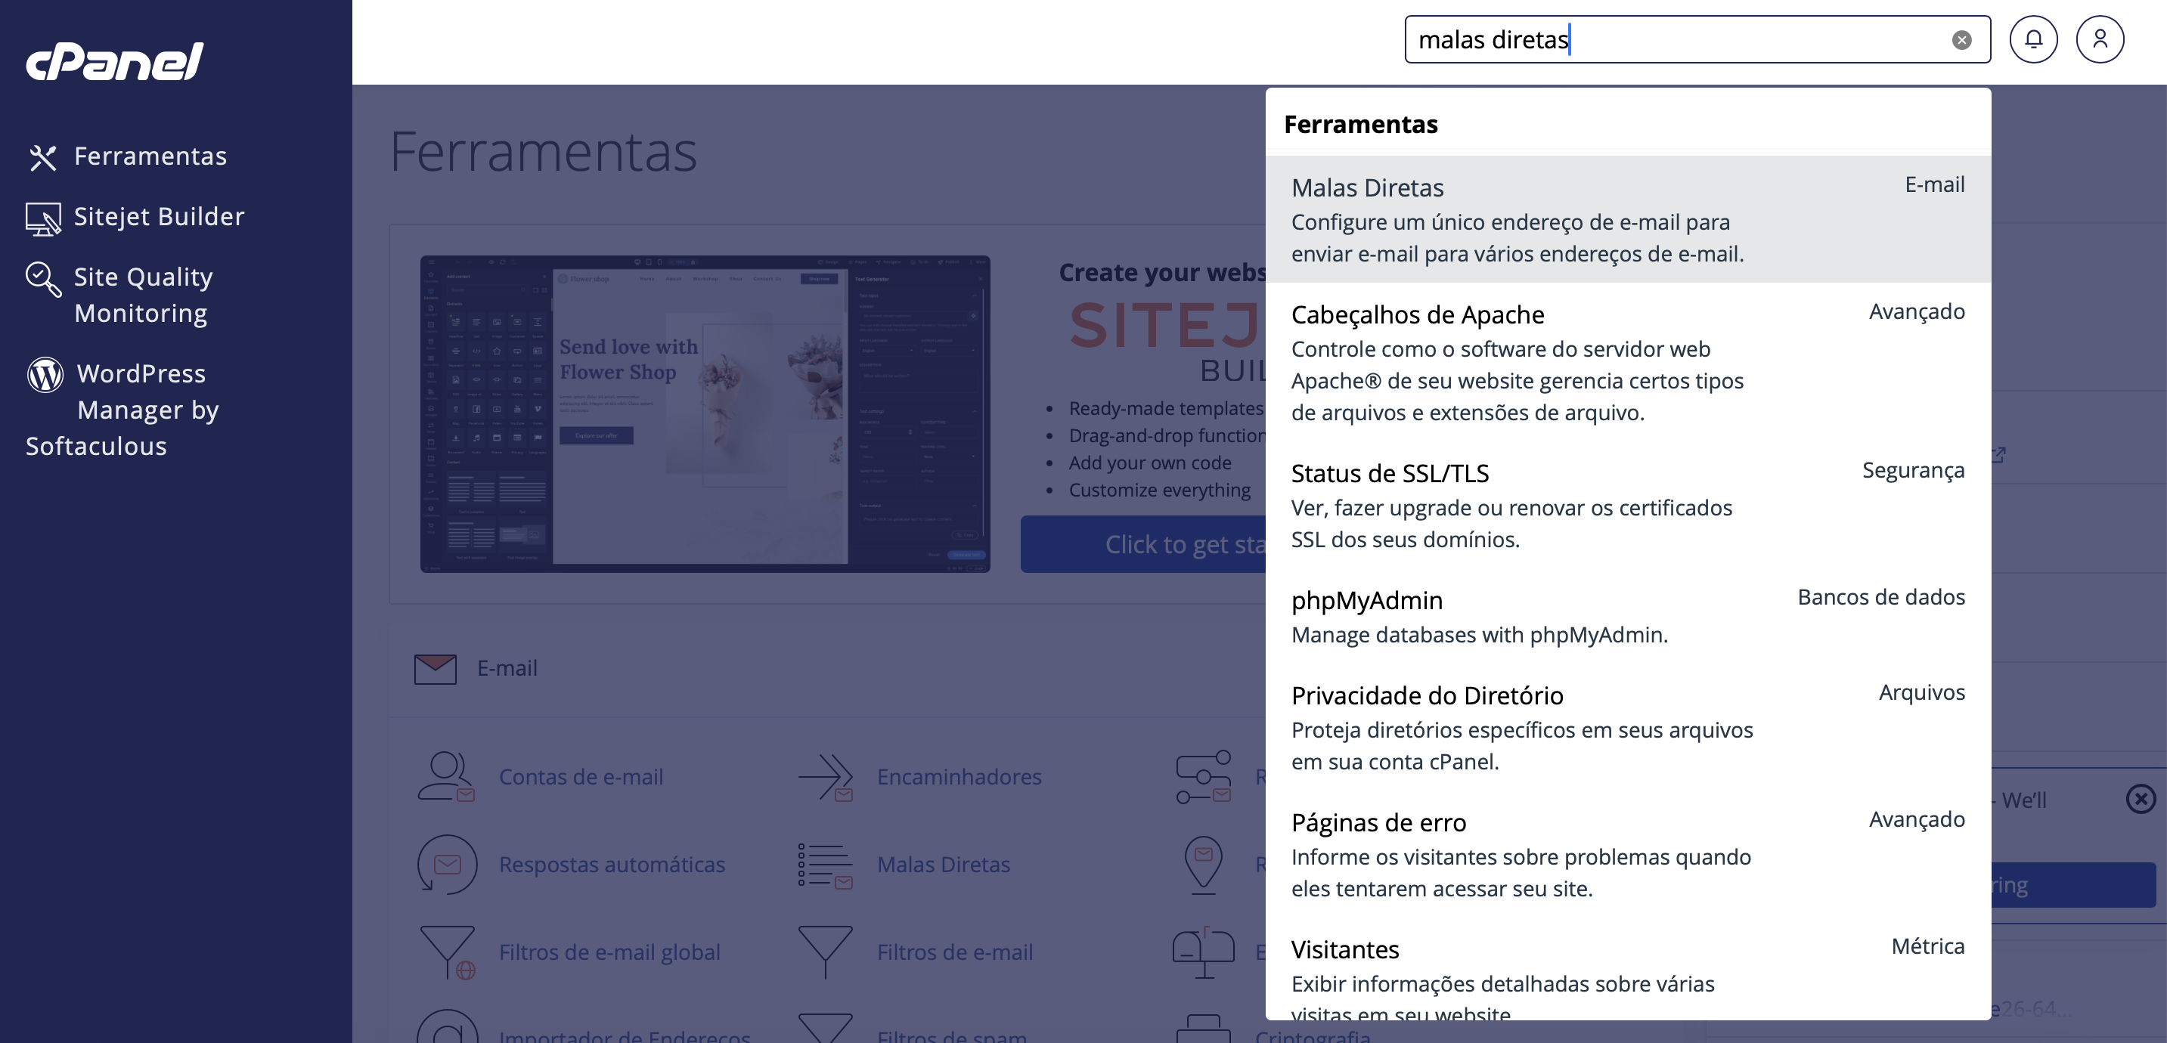Click the Segurança category label
The height and width of the screenshot is (1043, 2167).
tap(1913, 470)
